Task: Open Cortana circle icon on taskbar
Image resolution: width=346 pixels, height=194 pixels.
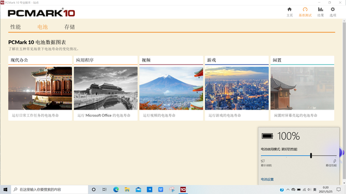Action: (x=93, y=189)
